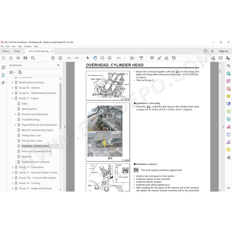Share with others person icon
Screen dimensions: 232x232
pos(228,58)
